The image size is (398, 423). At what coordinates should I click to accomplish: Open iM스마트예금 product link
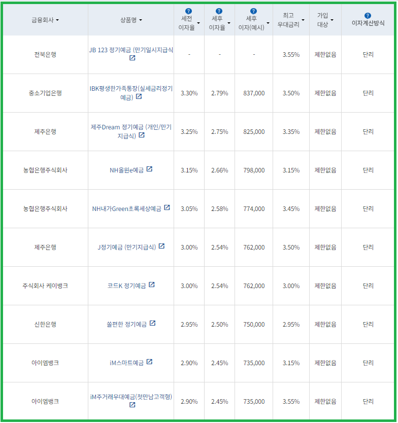click(x=126, y=363)
